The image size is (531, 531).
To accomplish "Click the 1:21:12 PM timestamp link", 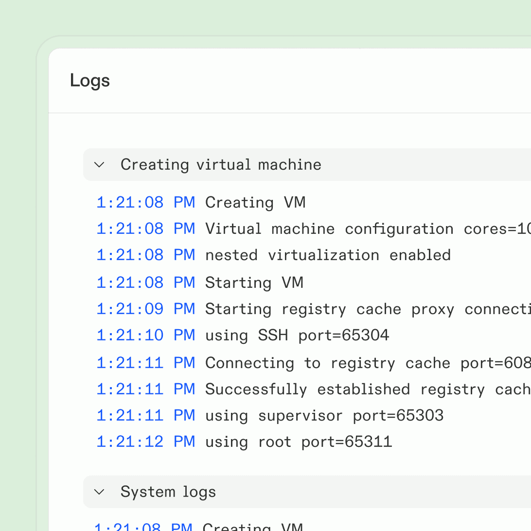I will pos(145,441).
